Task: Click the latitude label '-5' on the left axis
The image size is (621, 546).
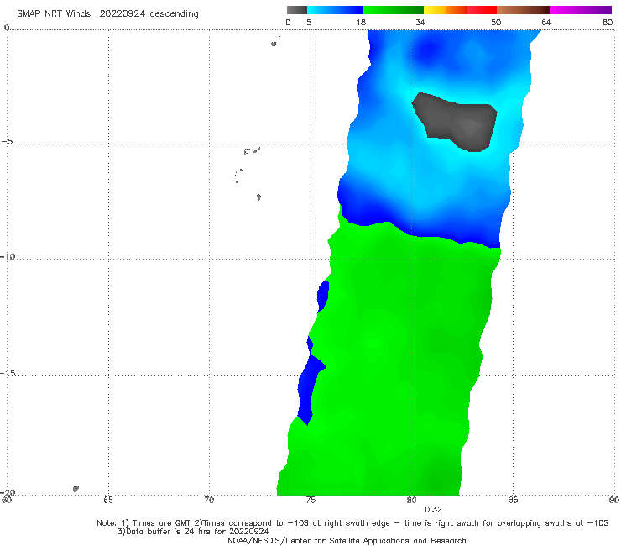Action: click(7, 142)
